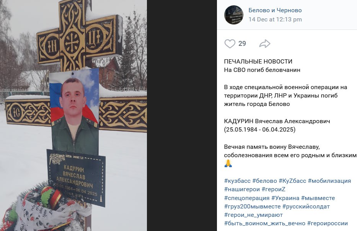Like the post with the heart icon

pos(230,44)
